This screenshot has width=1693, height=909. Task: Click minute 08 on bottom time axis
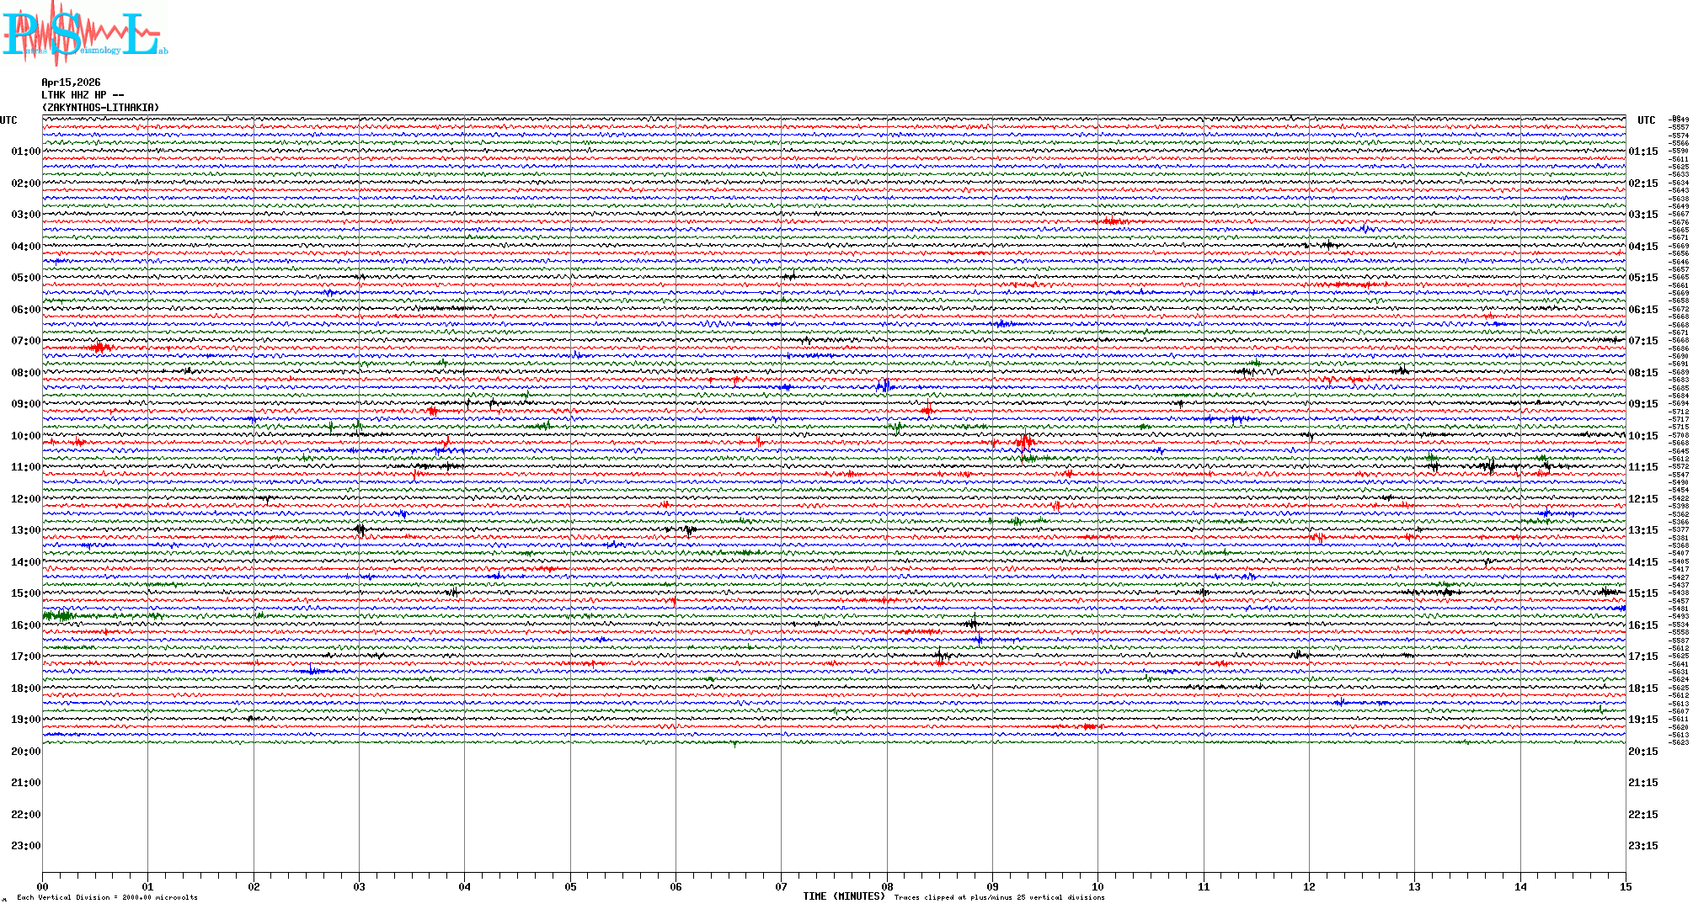pyautogui.click(x=887, y=887)
